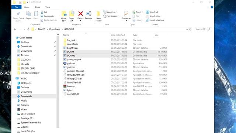Screen dimensions: 236x133
Task: Select the DOOM2 data file
Action: click(115, 56)
